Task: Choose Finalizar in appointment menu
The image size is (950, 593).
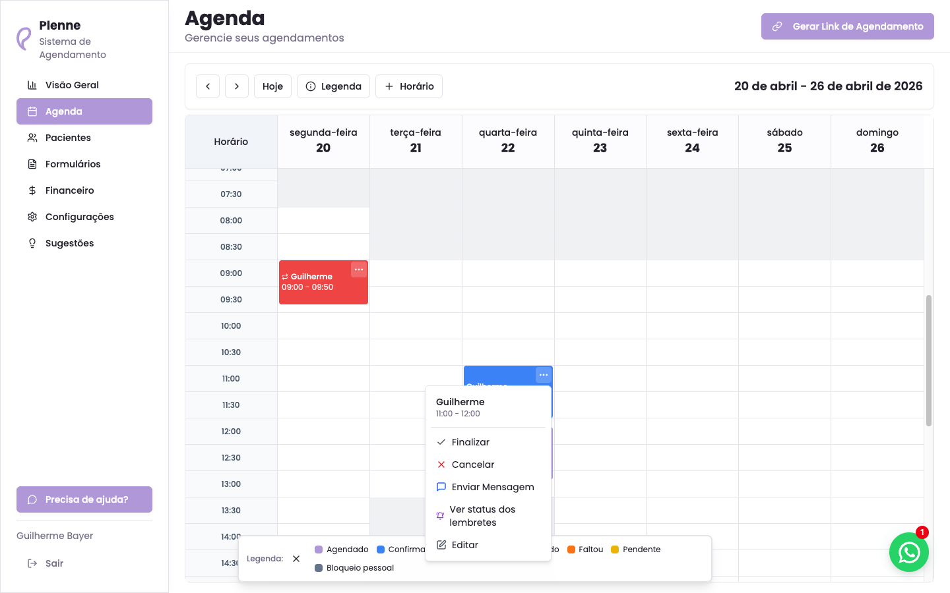Action: 470,442
